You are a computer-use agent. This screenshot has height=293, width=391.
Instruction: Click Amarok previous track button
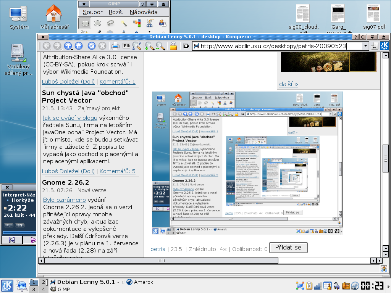(12, 240)
